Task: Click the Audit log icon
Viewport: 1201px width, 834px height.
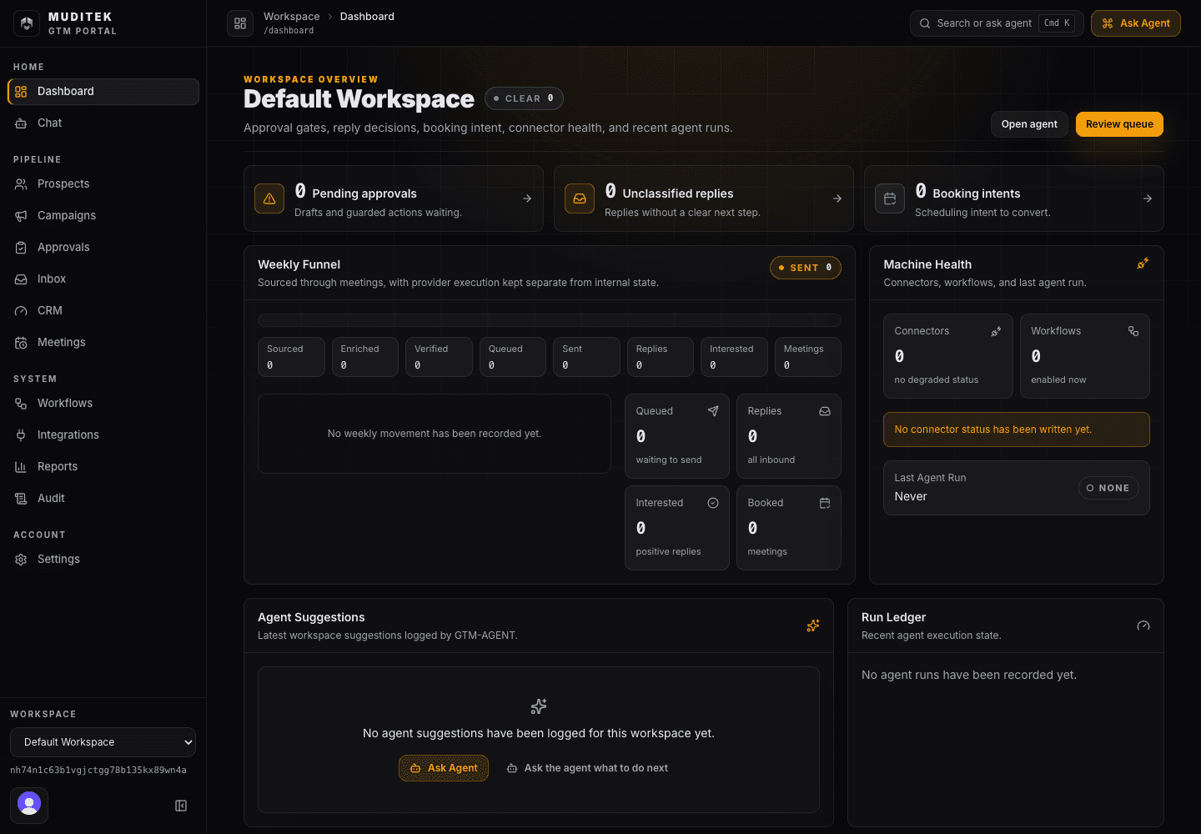Action: click(21, 499)
